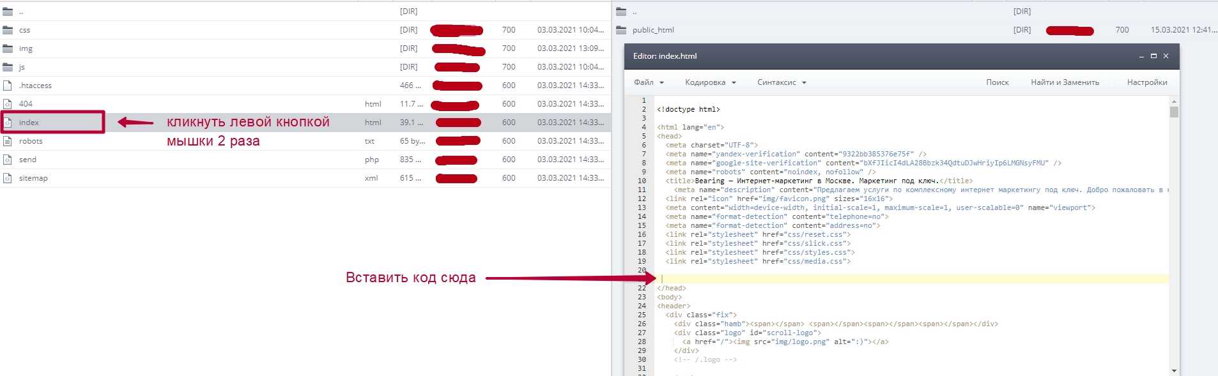Screen dimensions: 1218x376
Task: Click the .htaccess file icon
Action: click(x=8, y=86)
